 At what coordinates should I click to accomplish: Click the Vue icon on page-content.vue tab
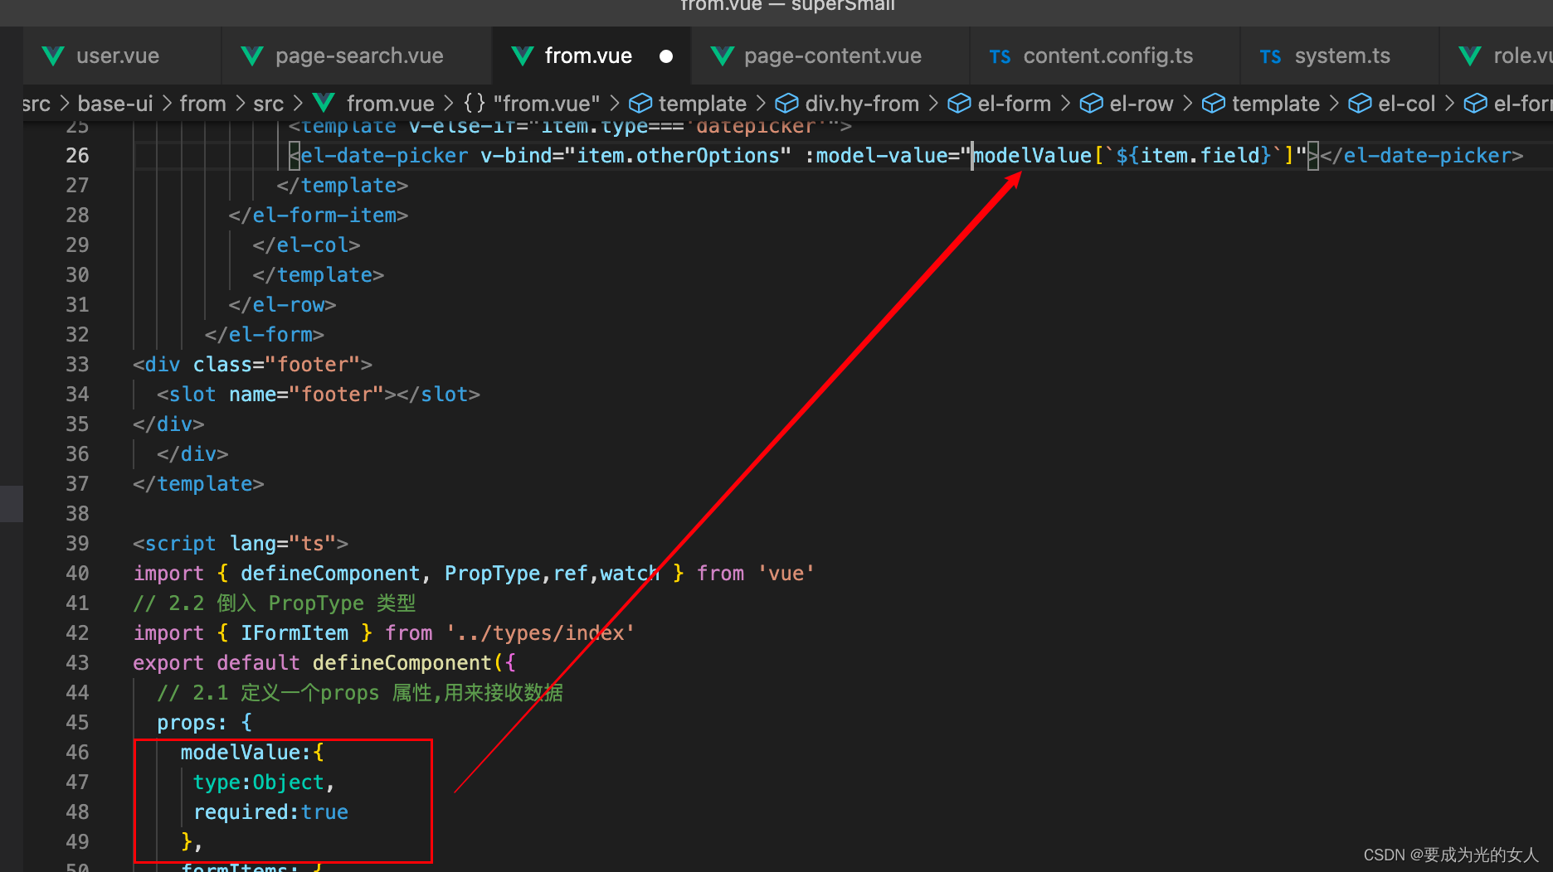coord(723,56)
